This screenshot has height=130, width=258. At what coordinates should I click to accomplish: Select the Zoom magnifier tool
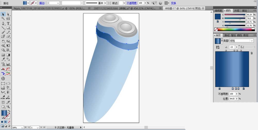click(x=8, y=107)
